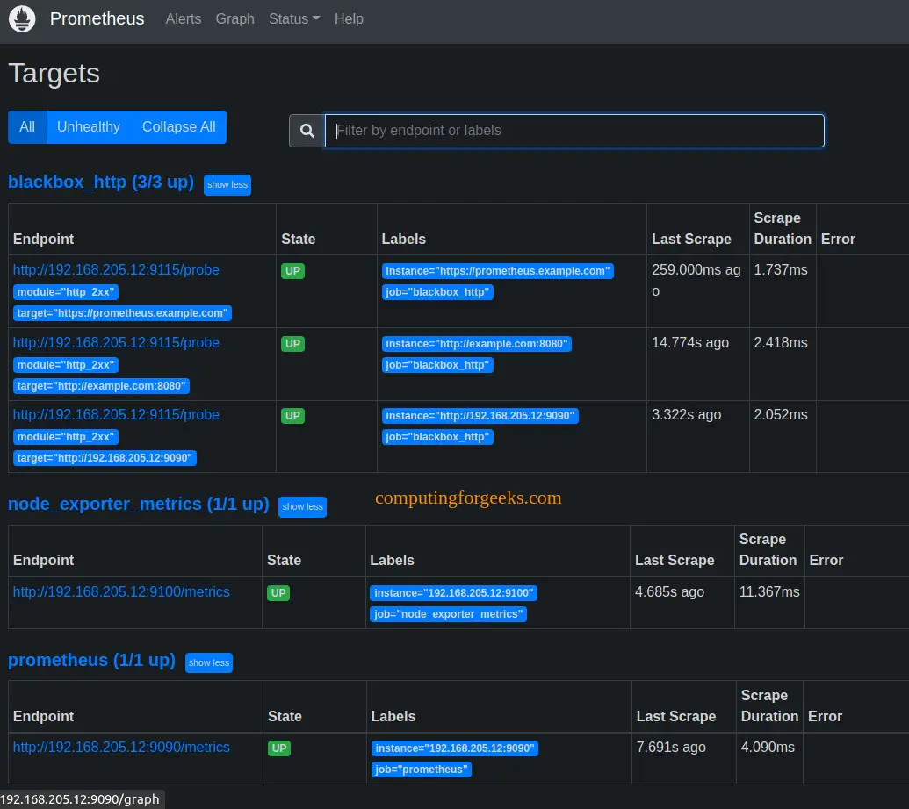Open the node_exporter_metrics (1/1 up) heading link
909x809 pixels.
pyautogui.click(x=138, y=505)
